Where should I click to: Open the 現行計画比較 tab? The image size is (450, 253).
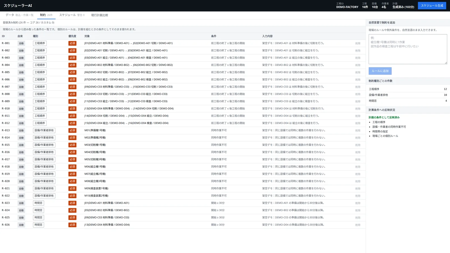[99, 15]
